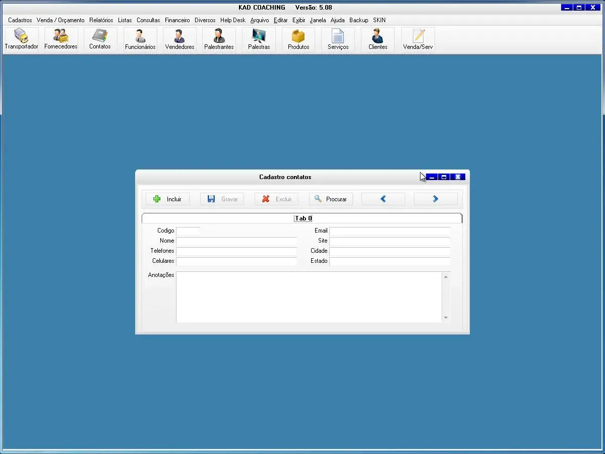Select the Vendedores toolbar icon
605x454 pixels.
(x=179, y=39)
